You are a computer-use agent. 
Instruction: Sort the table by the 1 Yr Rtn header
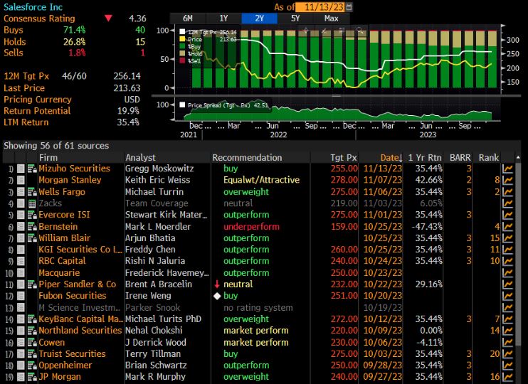pyautogui.click(x=425, y=157)
